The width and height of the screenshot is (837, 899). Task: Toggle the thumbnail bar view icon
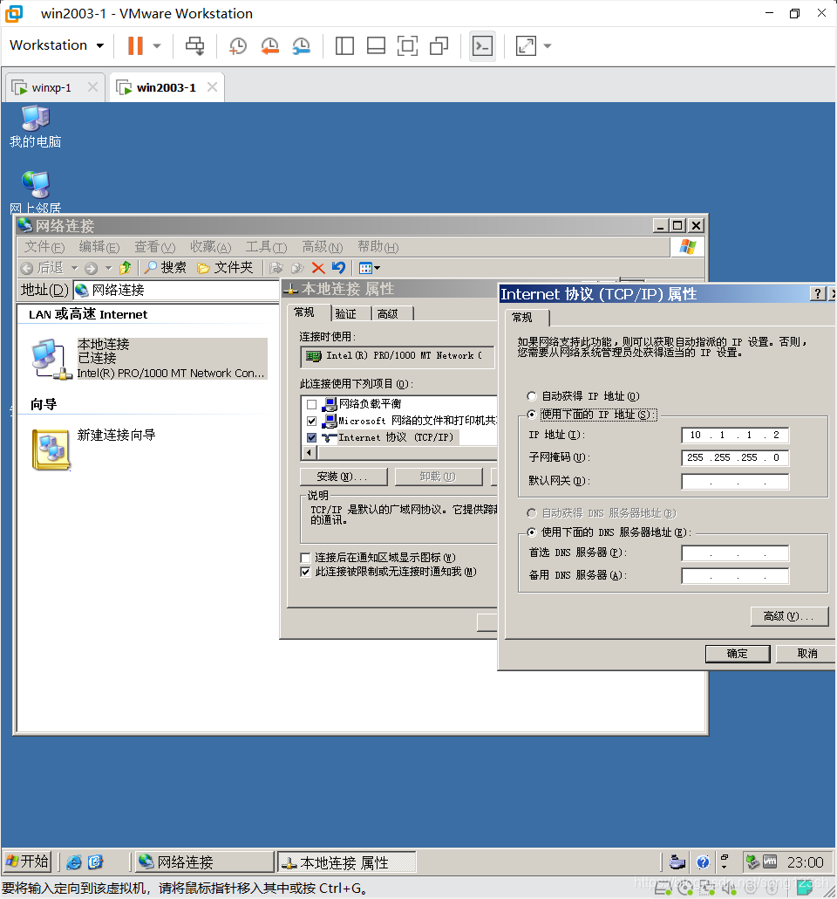click(376, 46)
